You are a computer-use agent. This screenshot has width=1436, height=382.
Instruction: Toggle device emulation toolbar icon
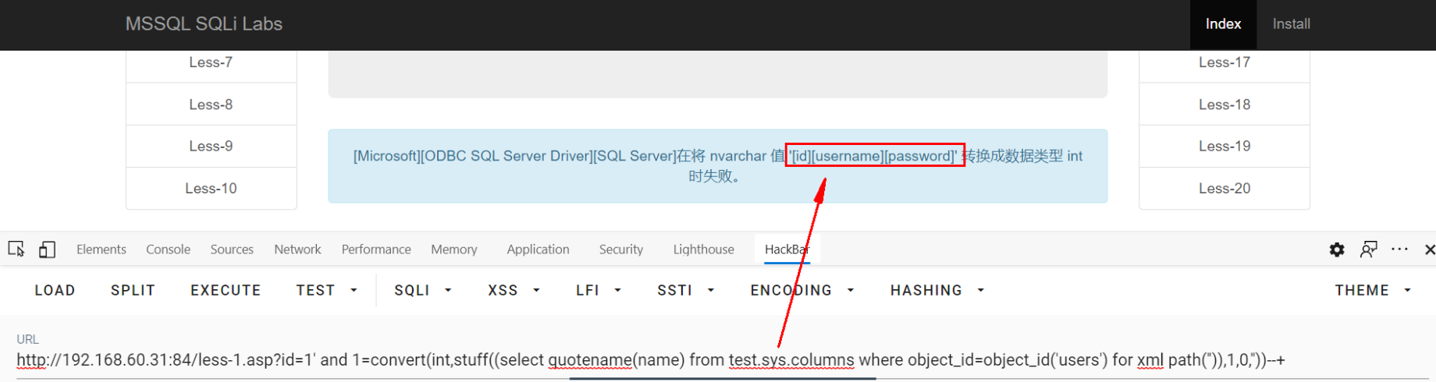[x=47, y=249]
